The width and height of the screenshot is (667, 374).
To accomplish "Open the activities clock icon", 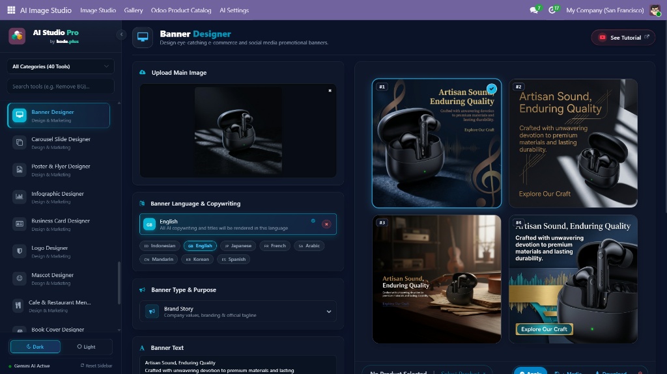I will (552, 10).
